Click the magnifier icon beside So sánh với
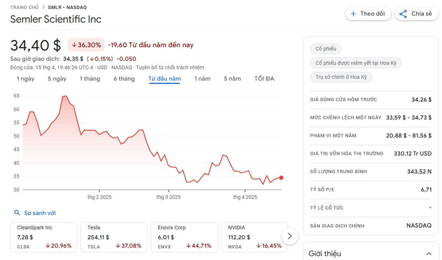 pos(17,212)
